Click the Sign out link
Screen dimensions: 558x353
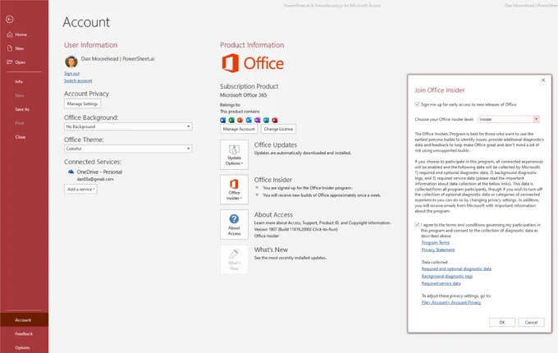(x=71, y=73)
